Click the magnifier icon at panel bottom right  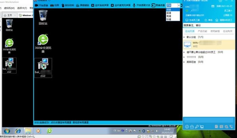(226, 127)
